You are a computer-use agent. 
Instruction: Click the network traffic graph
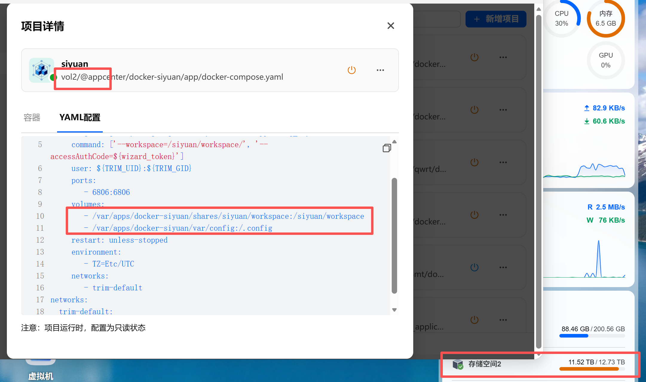pos(584,170)
